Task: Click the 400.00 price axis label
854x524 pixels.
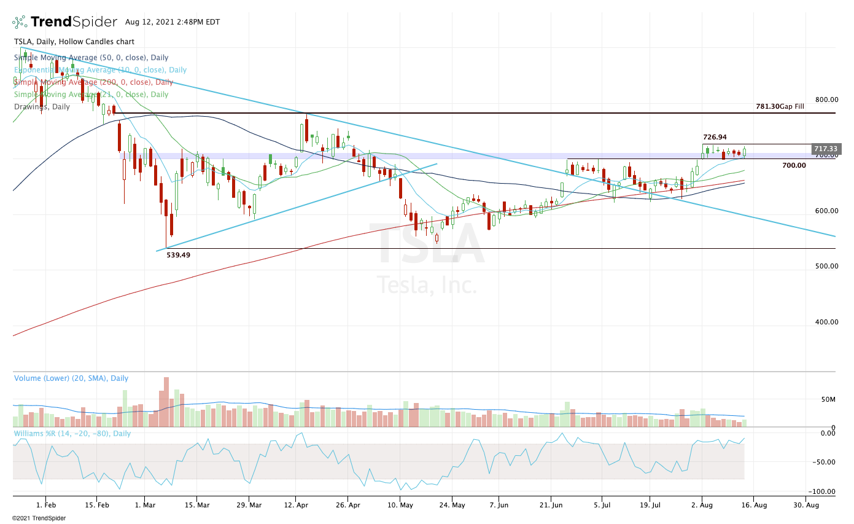Action: click(826, 322)
